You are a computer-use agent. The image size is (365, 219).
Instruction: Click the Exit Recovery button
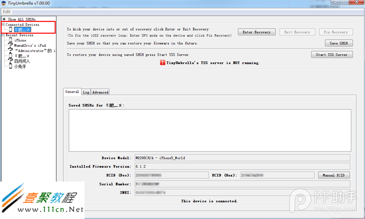tap(297, 32)
